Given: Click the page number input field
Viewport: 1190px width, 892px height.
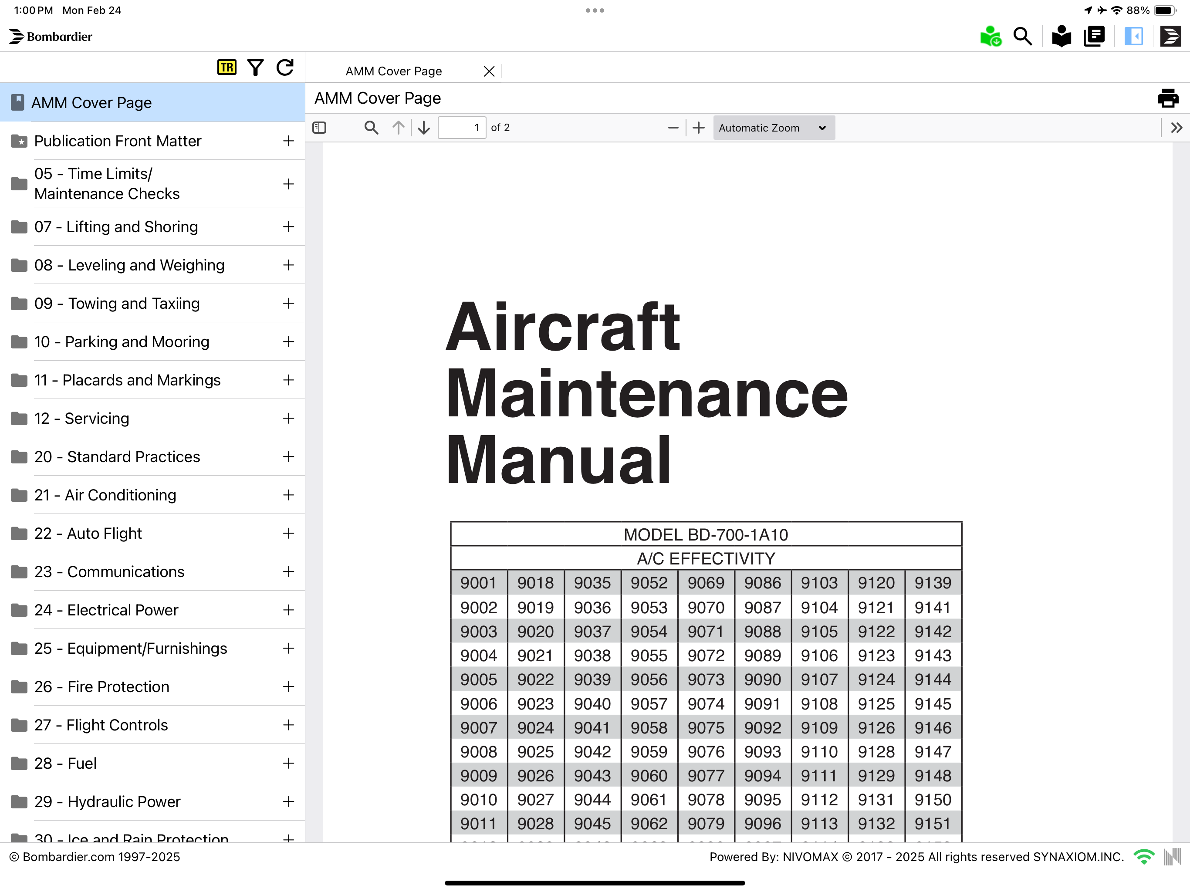Looking at the screenshot, I should pos(462,128).
